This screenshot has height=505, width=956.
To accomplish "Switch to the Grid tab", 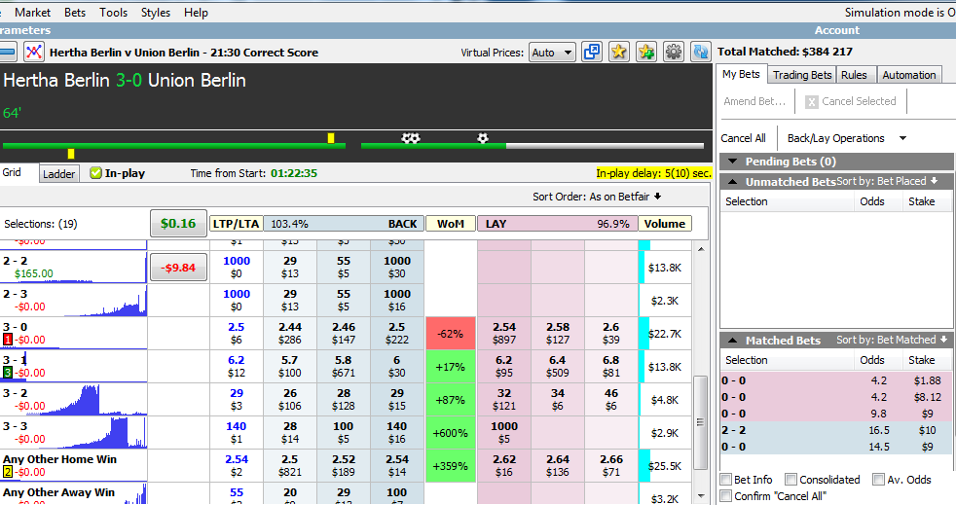I will coord(13,172).
